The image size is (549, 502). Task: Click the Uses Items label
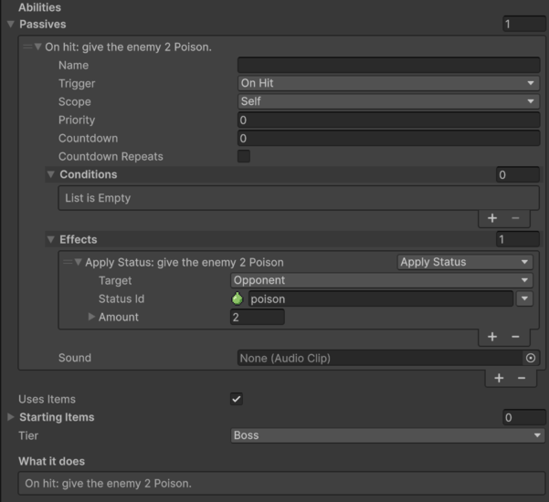click(47, 399)
